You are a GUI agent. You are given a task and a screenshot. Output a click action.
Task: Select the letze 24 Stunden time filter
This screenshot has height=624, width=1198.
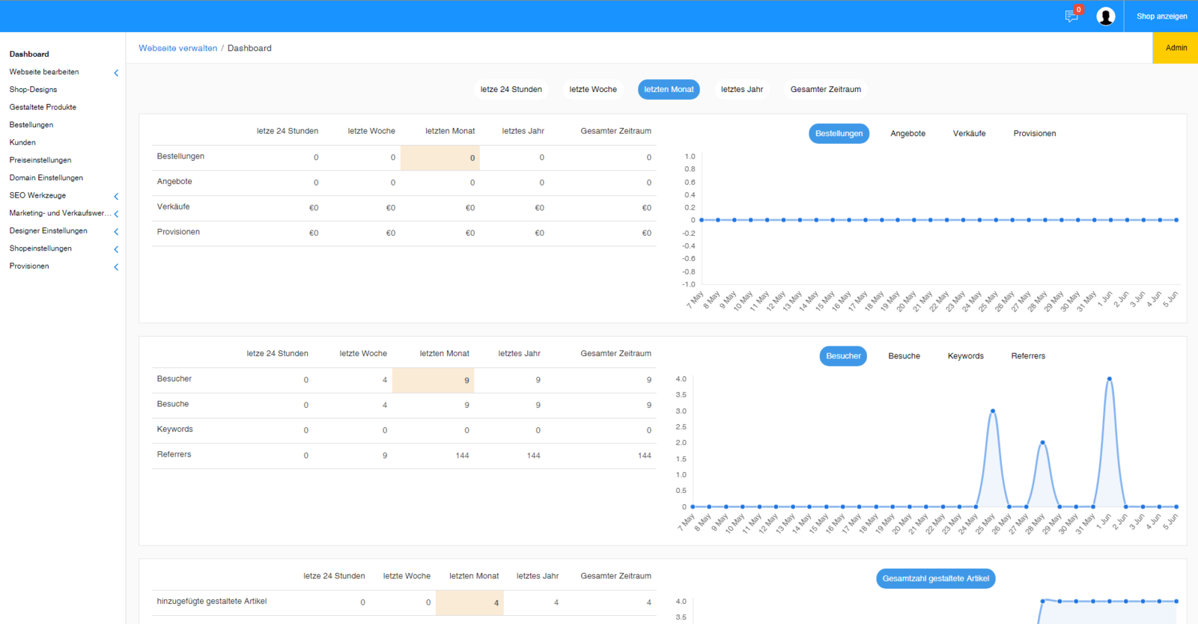tap(511, 89)
